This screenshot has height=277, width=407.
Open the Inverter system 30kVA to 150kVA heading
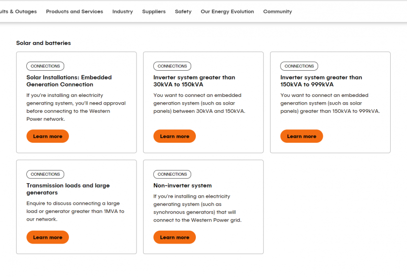pos(194,81)
